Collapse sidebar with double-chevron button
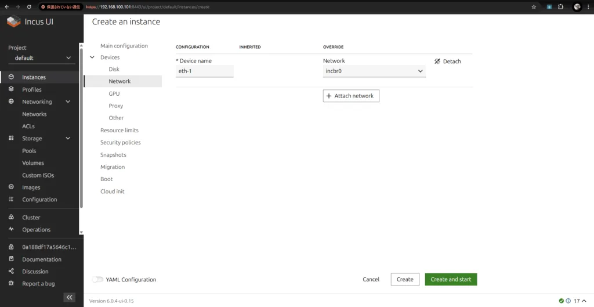 [69, 297]
